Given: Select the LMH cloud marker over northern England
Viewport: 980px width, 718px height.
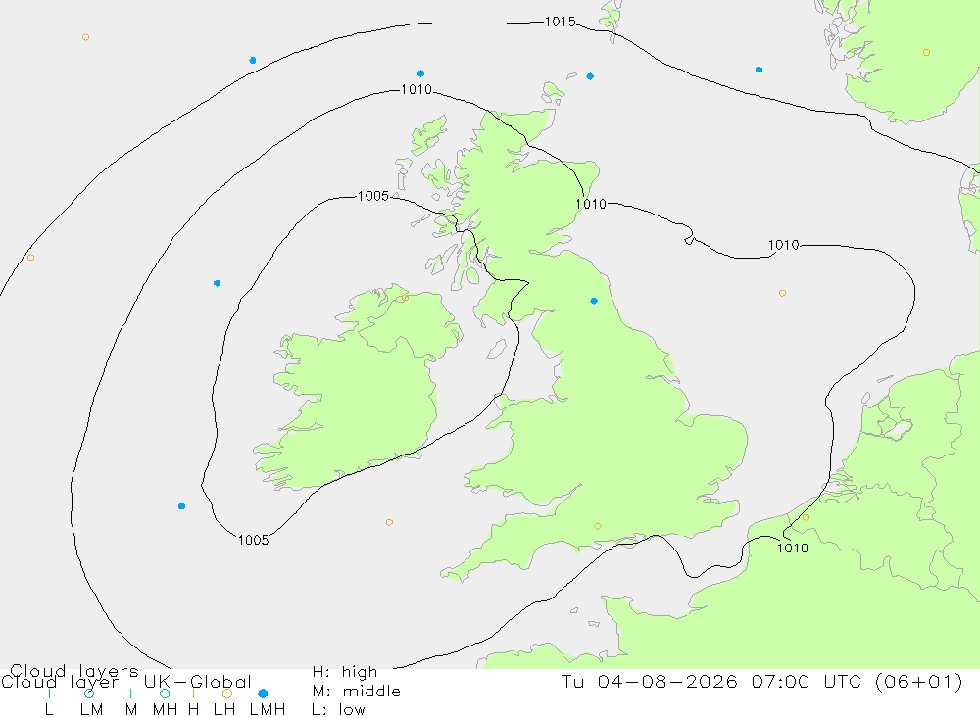Looking at the screenshot, I should coord(594,301).
